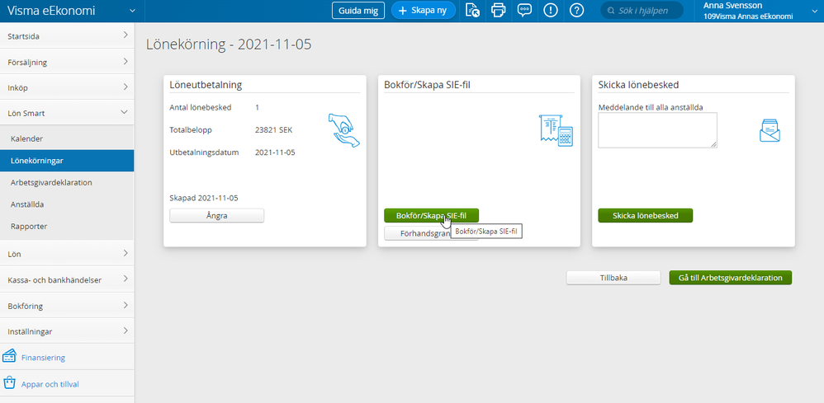Open the Finansiering link

(43, 358)
